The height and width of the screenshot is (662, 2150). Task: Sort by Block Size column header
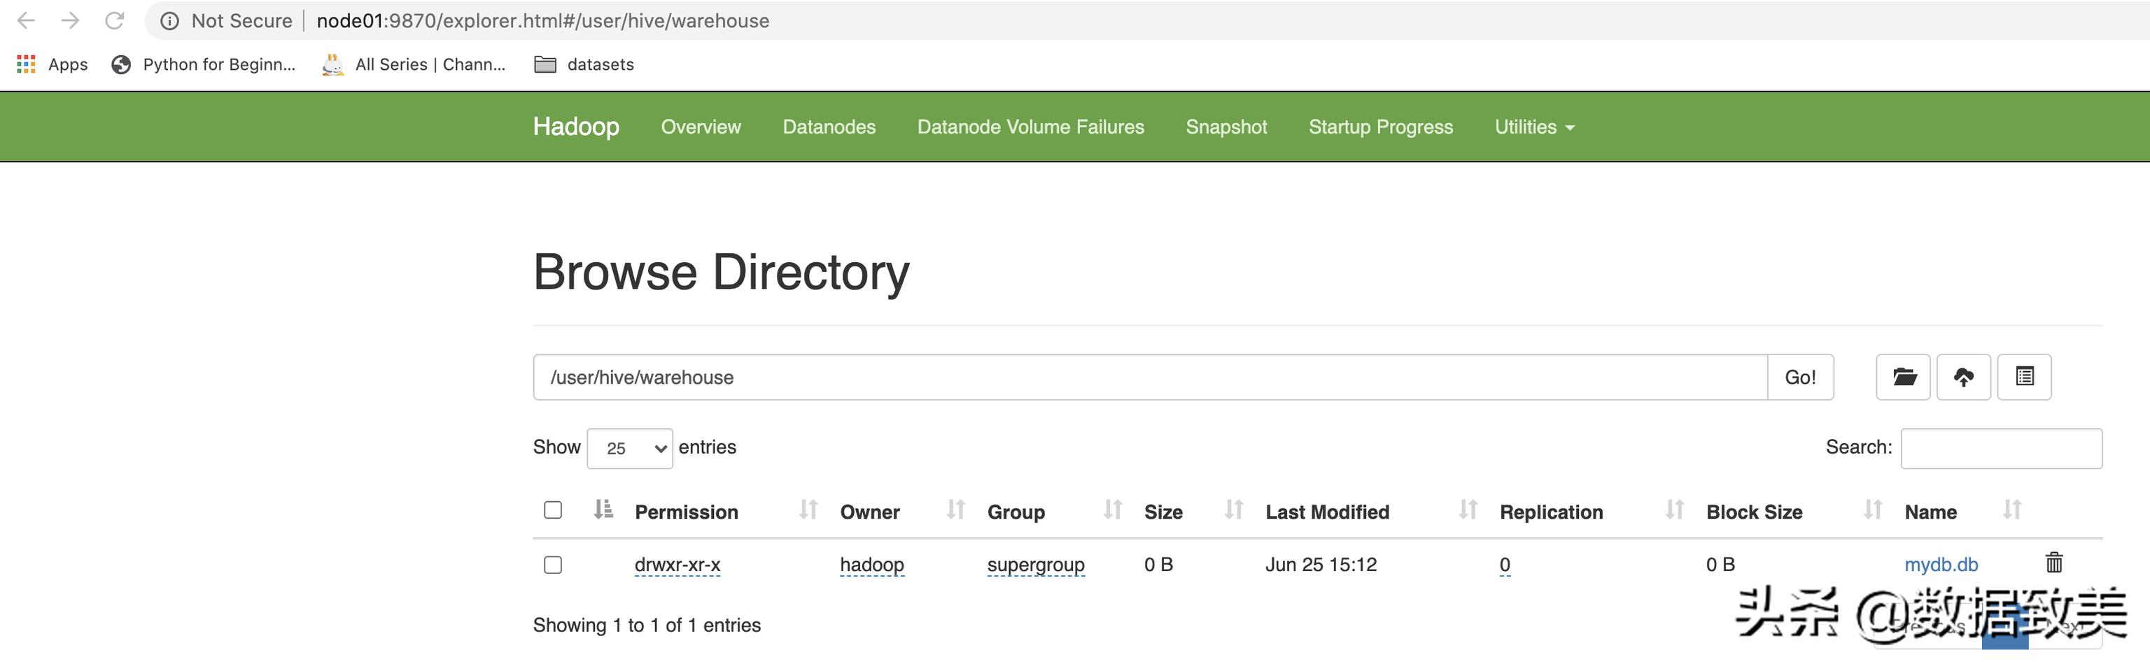pos(1754,512)
